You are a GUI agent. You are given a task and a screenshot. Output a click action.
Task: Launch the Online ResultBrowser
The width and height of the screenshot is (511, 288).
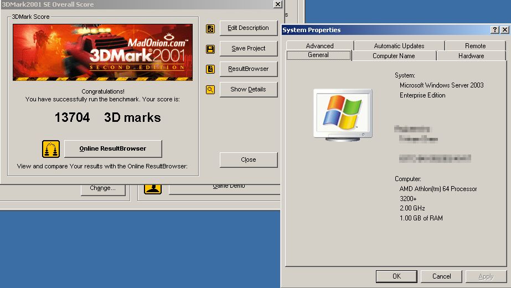coord(113,149)
